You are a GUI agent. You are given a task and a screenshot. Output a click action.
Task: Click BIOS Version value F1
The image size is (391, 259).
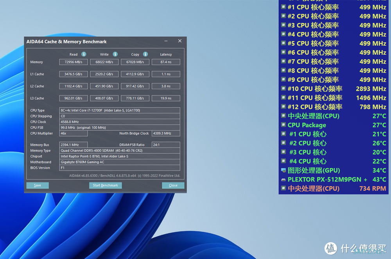pyautogui.click(x=120, y=168)
